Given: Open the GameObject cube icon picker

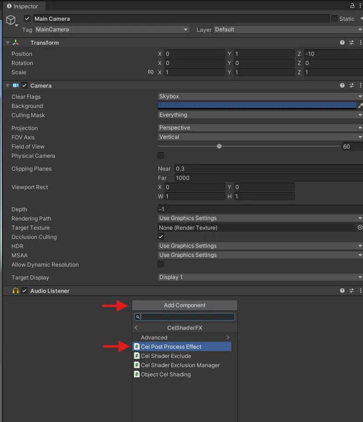Looking at the screenshot, I should [11, 20].
